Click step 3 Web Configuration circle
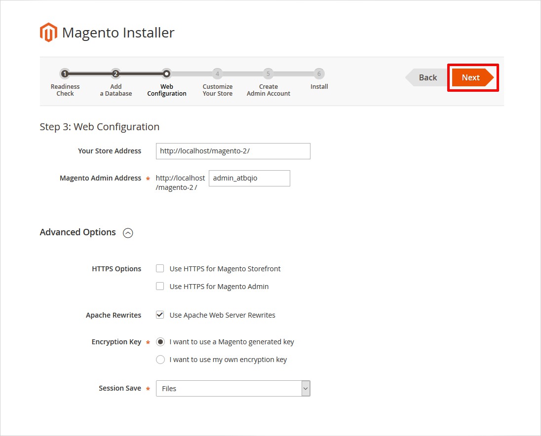541x436 pixels. click(167, 74)
